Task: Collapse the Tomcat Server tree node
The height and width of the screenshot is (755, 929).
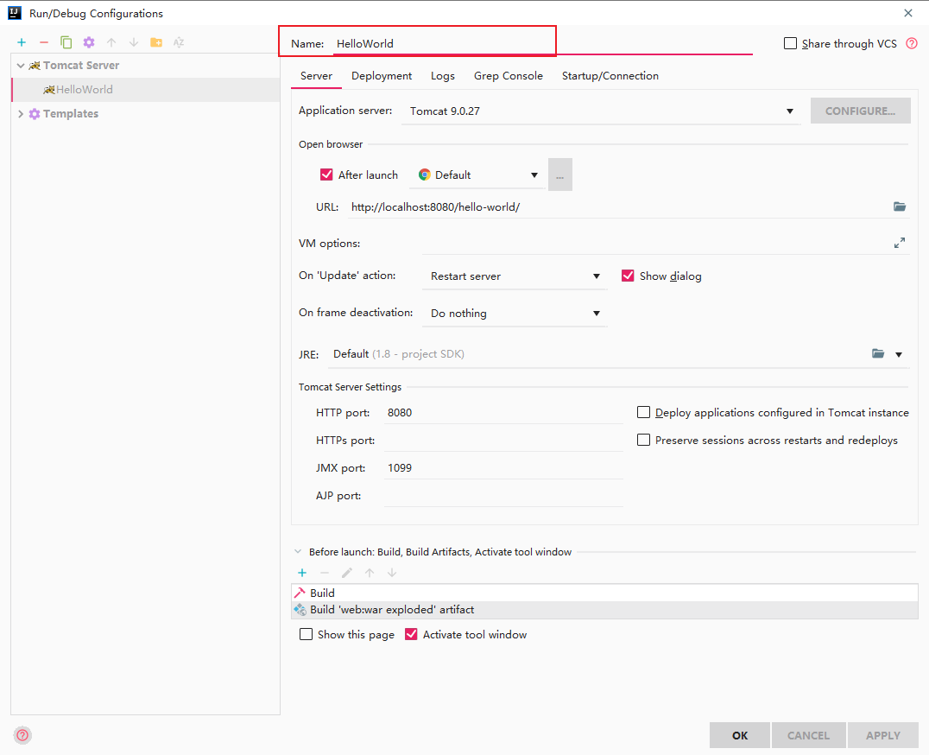Action: (x=21, y=65)
